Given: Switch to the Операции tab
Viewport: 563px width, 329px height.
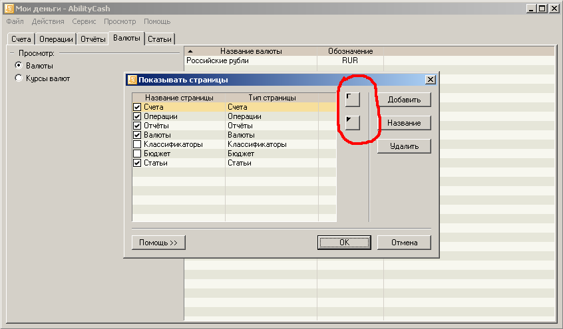Looking at the screenshot, I should click(56, 39).
